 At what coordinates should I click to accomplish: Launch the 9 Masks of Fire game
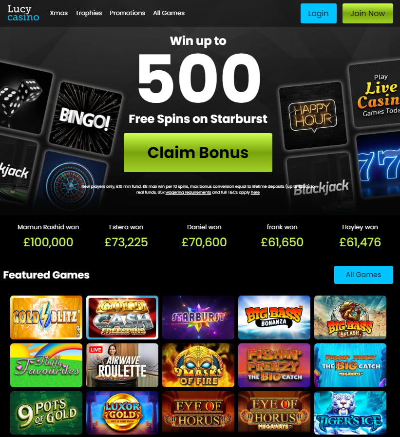pos(198,365)
